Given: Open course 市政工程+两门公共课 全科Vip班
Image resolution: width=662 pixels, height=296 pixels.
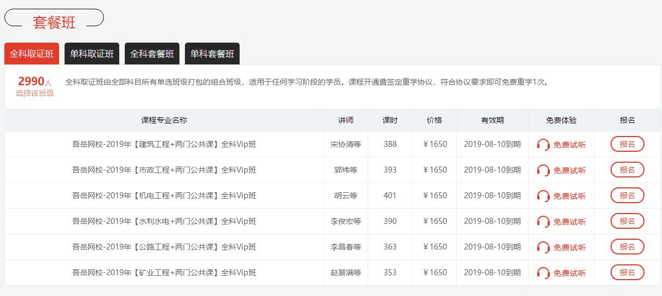Looking at the screenshot, I should [164, 170].
